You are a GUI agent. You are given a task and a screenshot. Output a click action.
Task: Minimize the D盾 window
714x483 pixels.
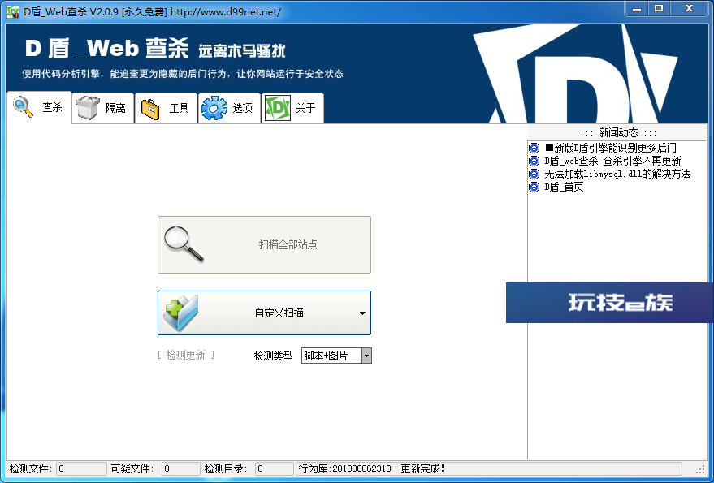(637, 9)
